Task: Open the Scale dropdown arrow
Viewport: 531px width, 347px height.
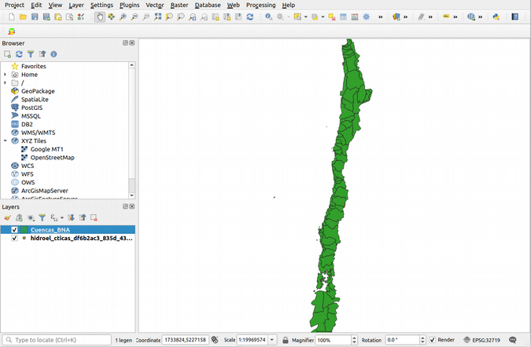Action: pos(272,340)
